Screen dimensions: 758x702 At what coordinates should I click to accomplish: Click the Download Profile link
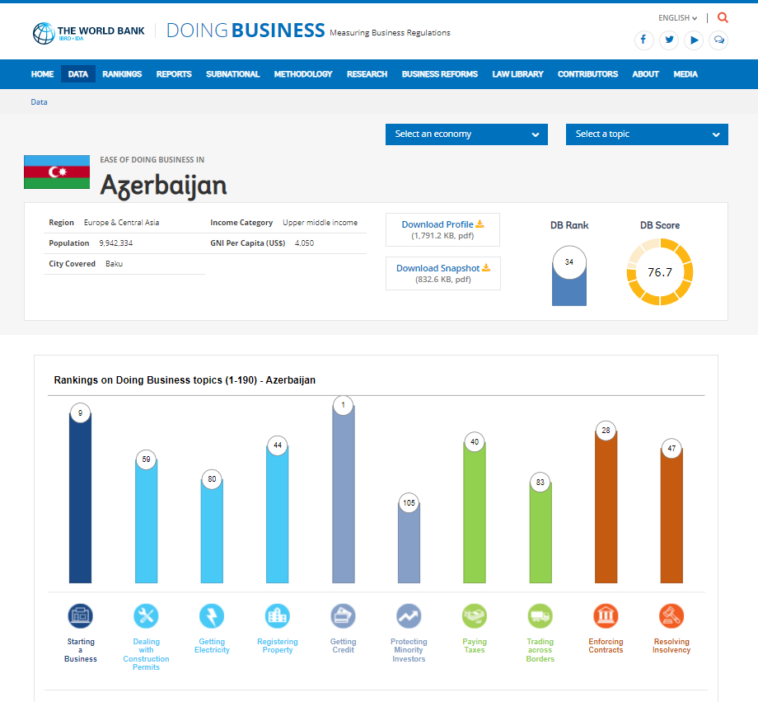click(442, 224)
